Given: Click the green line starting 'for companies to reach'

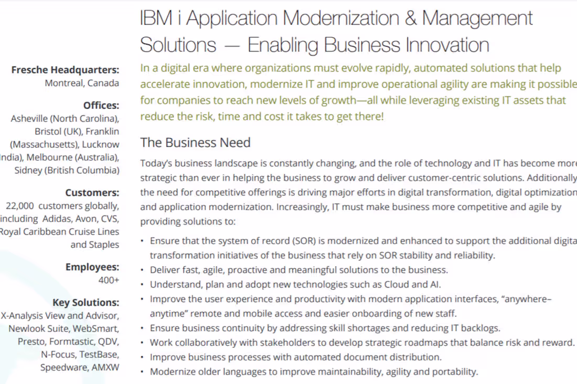Looking at the screenshot, I should point(353,100).
